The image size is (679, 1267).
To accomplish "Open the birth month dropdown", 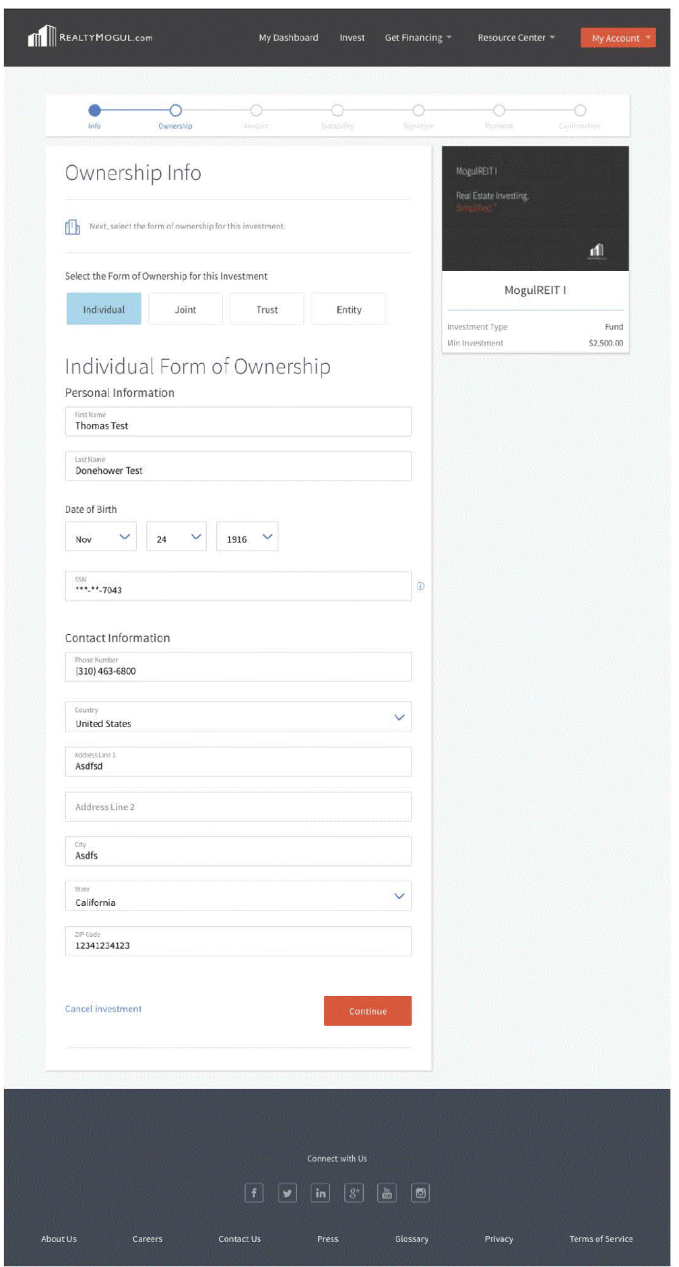I will pos(101,537).
